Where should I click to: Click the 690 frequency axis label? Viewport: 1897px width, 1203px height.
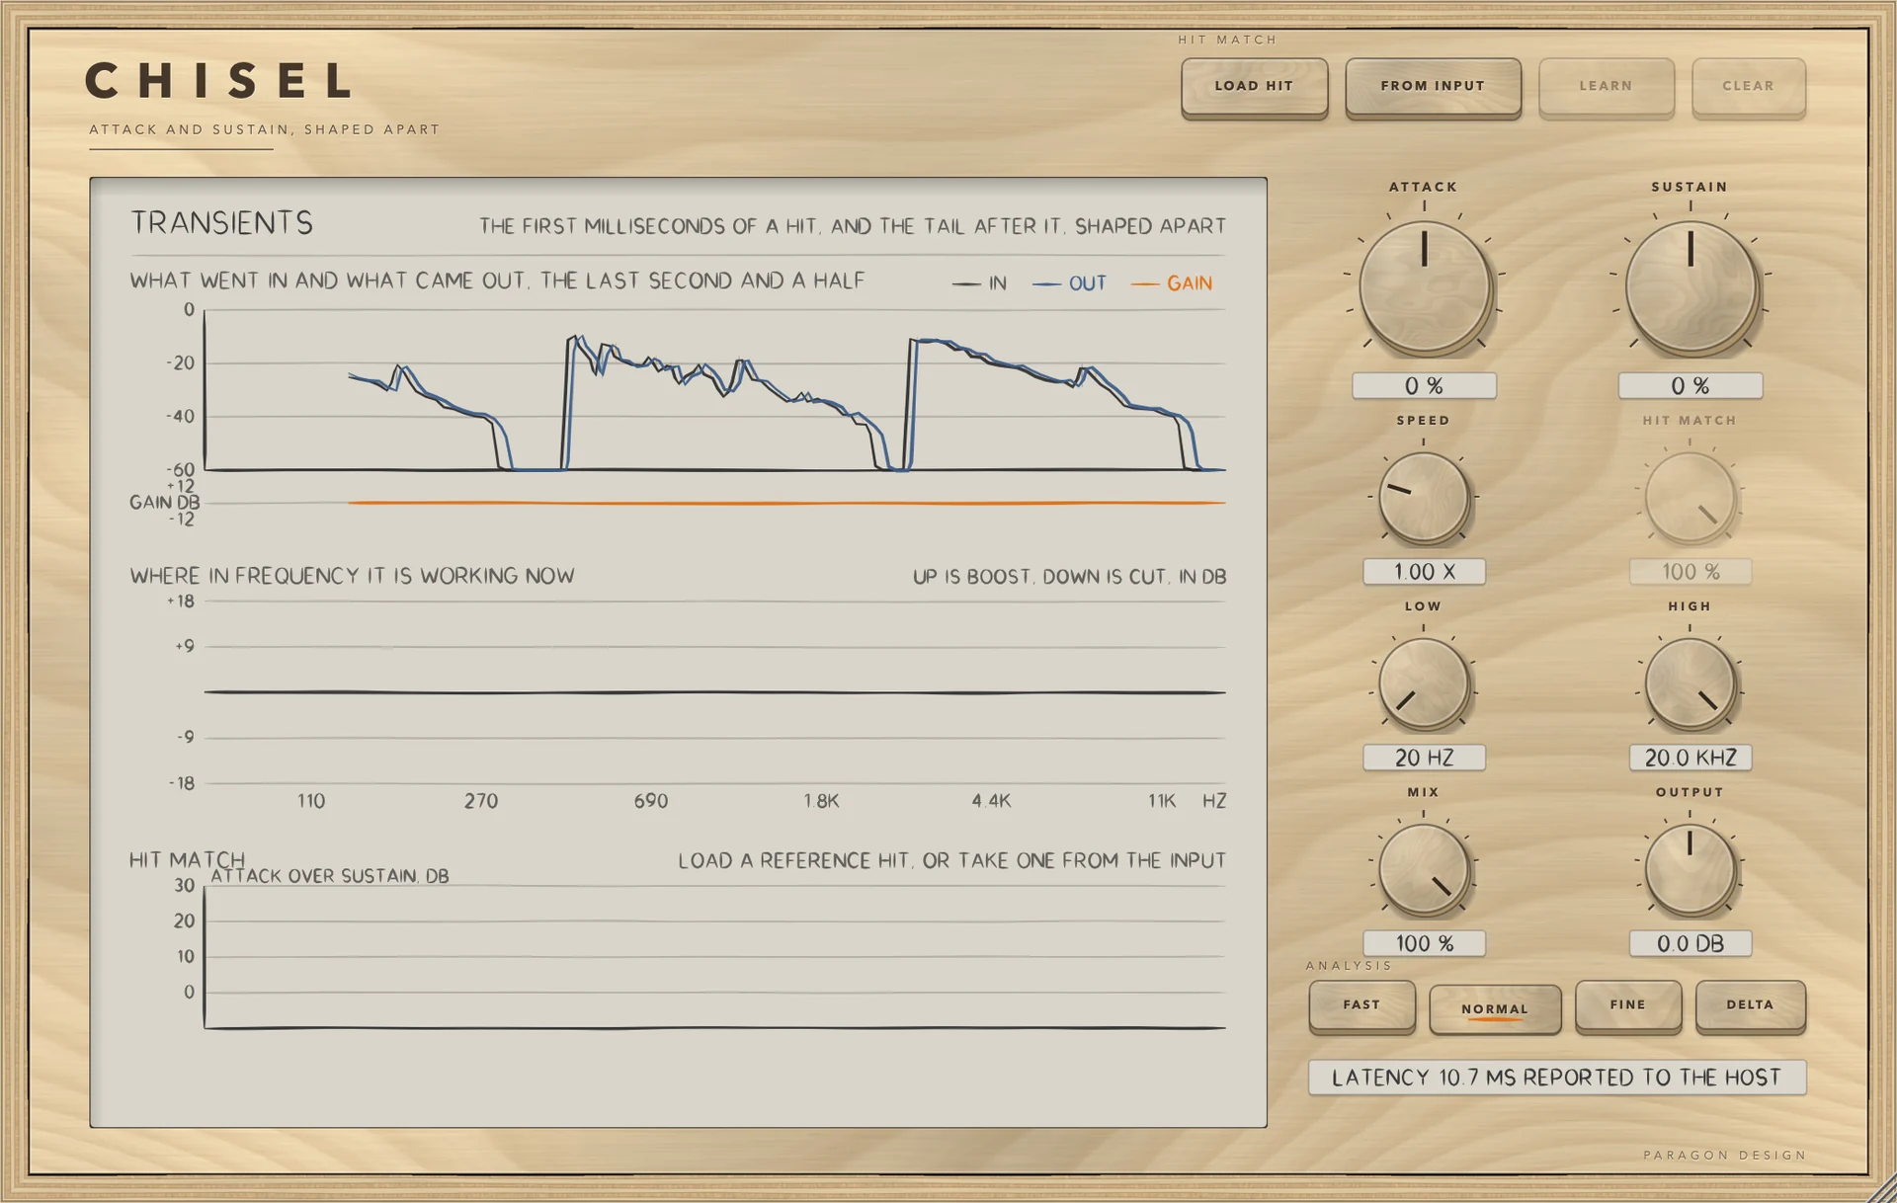(651, 801)
